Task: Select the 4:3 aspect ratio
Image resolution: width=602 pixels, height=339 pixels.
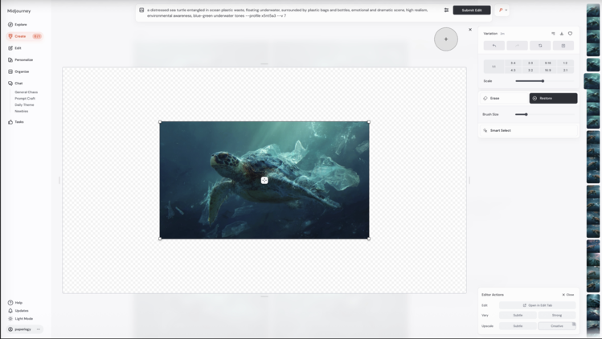Action: (513, 70)
